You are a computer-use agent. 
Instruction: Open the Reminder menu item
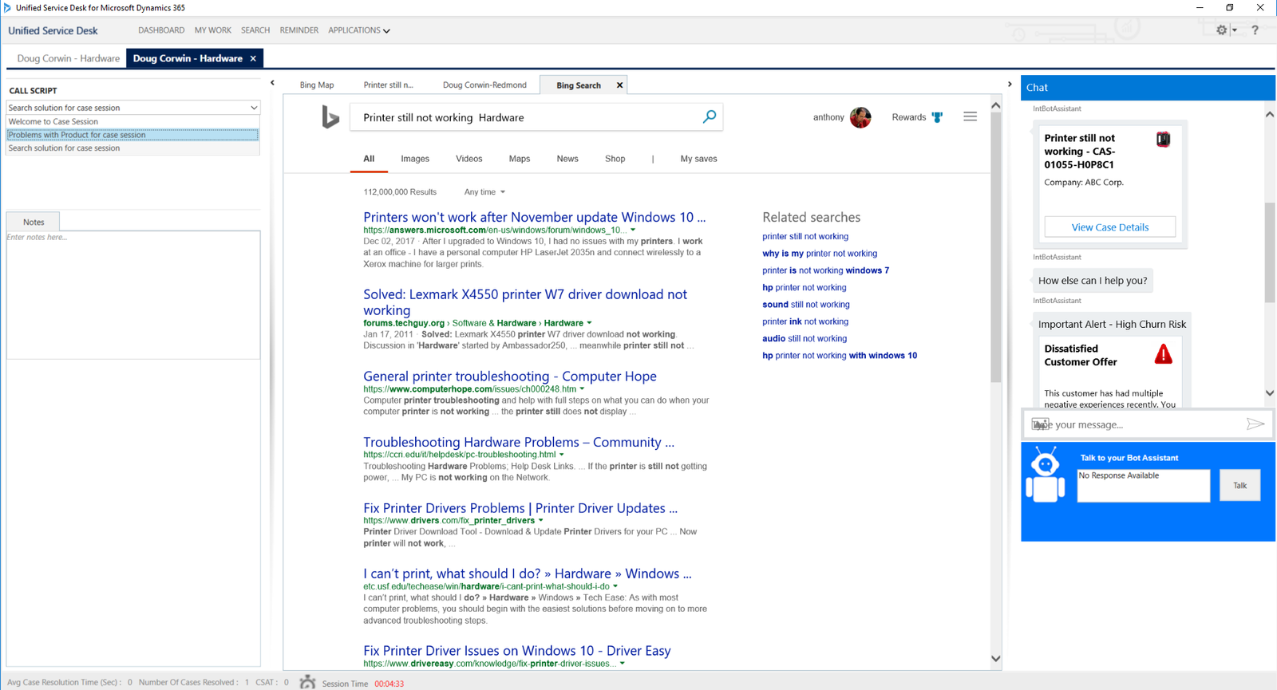click(x=299, y=30)
